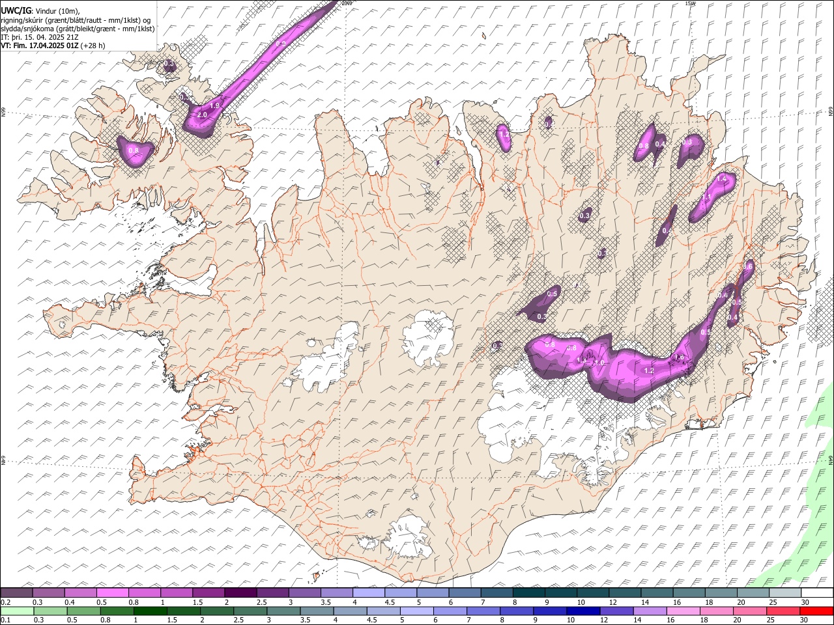Select the darkest purple swatch between 2 and 2.5
Viewport: 834px width, 625px height.
pos(240,592)
